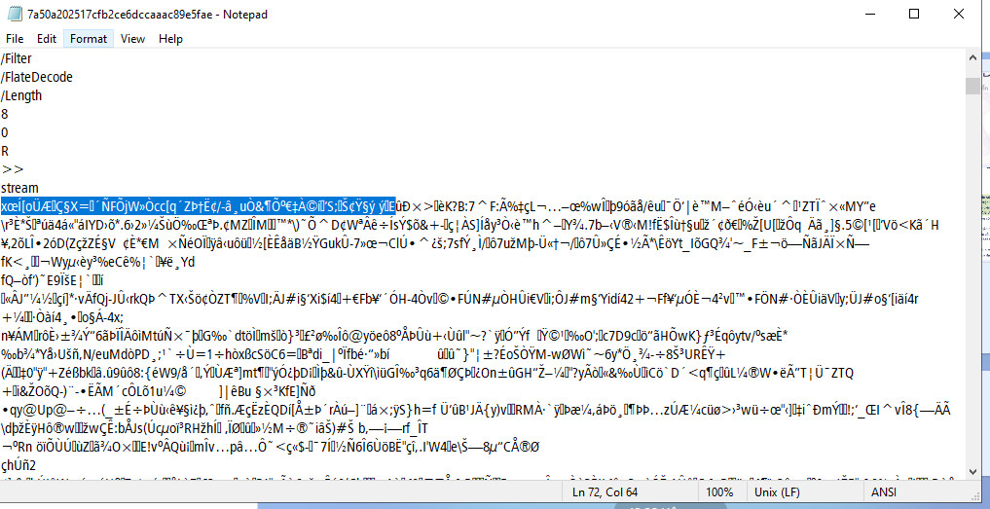
Task: Click the vertical scrollbar thumb
Action: pos(972,86)
